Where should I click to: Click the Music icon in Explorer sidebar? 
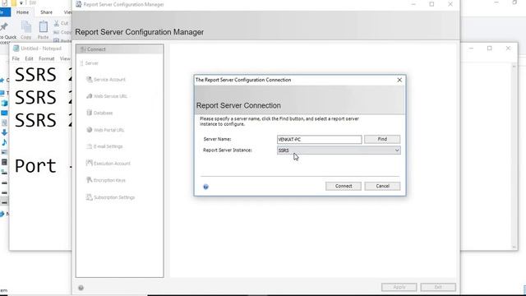point(4,142)
